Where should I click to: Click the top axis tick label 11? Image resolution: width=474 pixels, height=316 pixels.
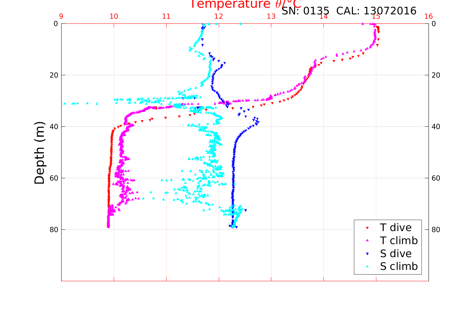pyautogui.click(x=166, y=16)
